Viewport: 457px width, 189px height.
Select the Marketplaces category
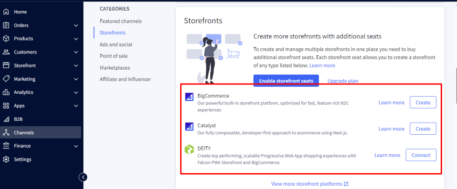pyautogui.click(x=114, y=68)
